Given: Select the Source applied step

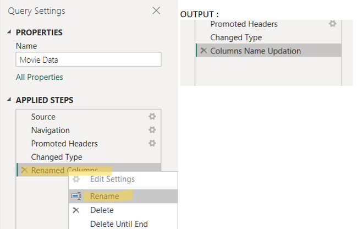Looking at the screenshot, I should 43,117.
